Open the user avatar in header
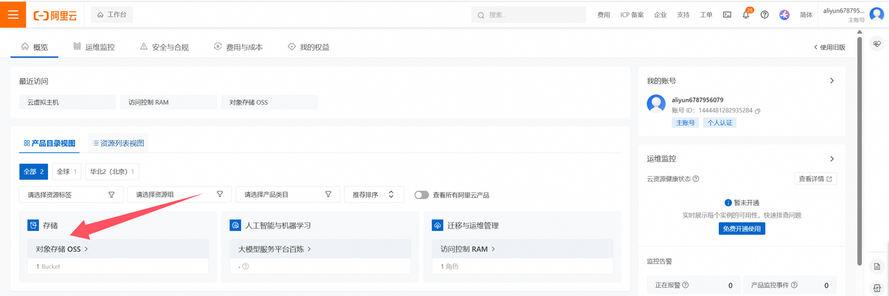Image resolution: width=889 pixels, height=296 pixels. click(876, 15)
